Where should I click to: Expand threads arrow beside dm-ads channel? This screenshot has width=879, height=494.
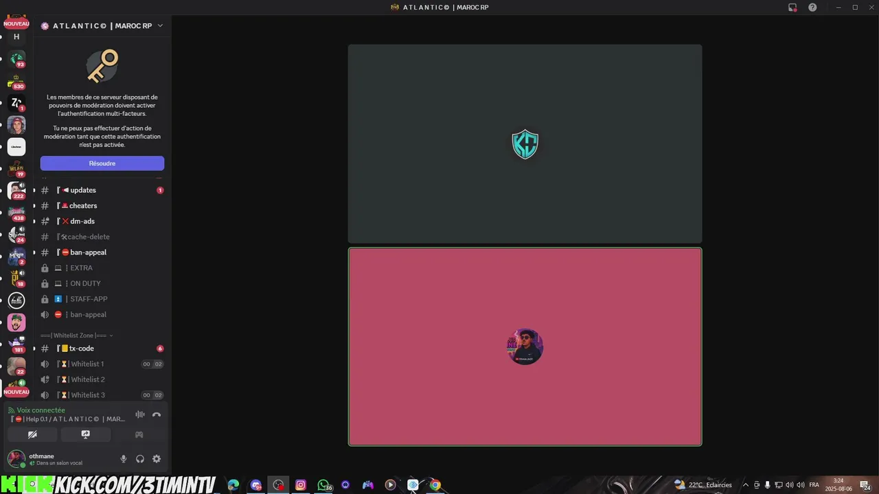(x=34, y=221)
